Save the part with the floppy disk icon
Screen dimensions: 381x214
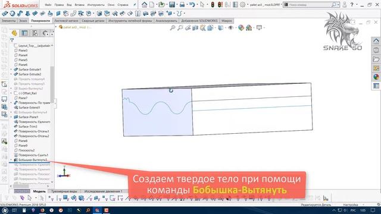pyautogui.click(x=172, y=5)
